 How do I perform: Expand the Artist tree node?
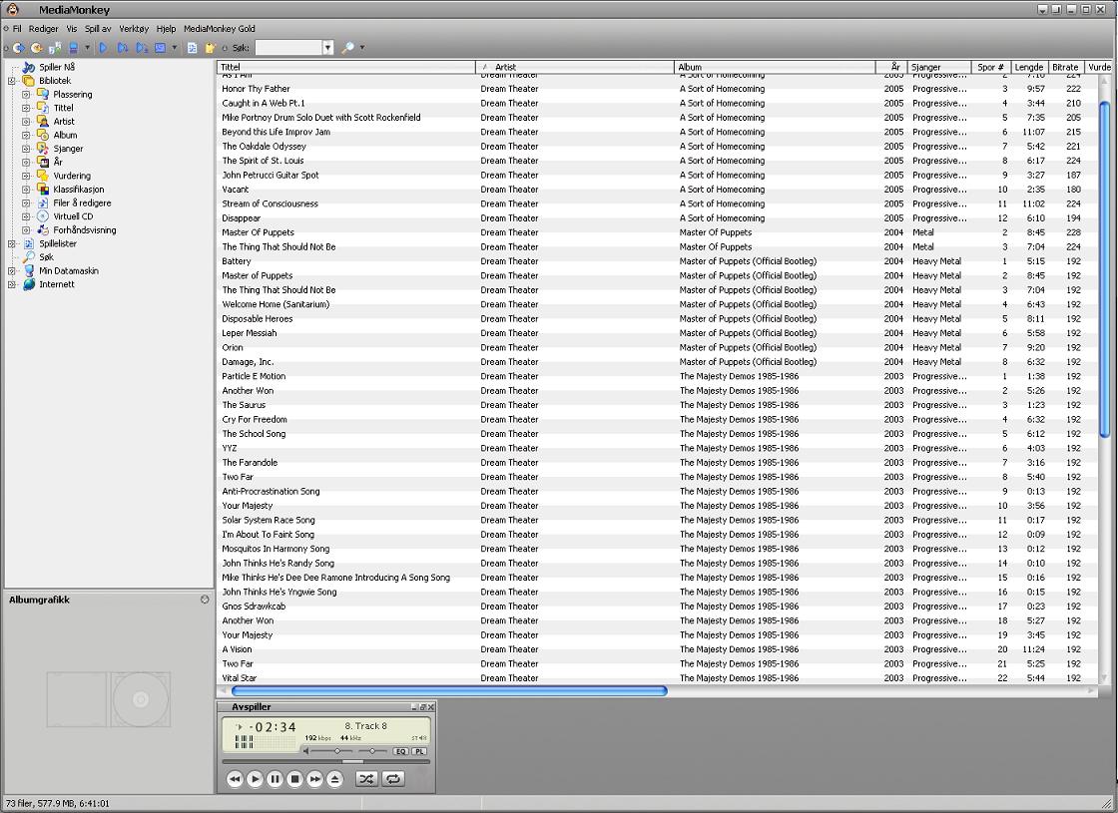pos(26,122)
